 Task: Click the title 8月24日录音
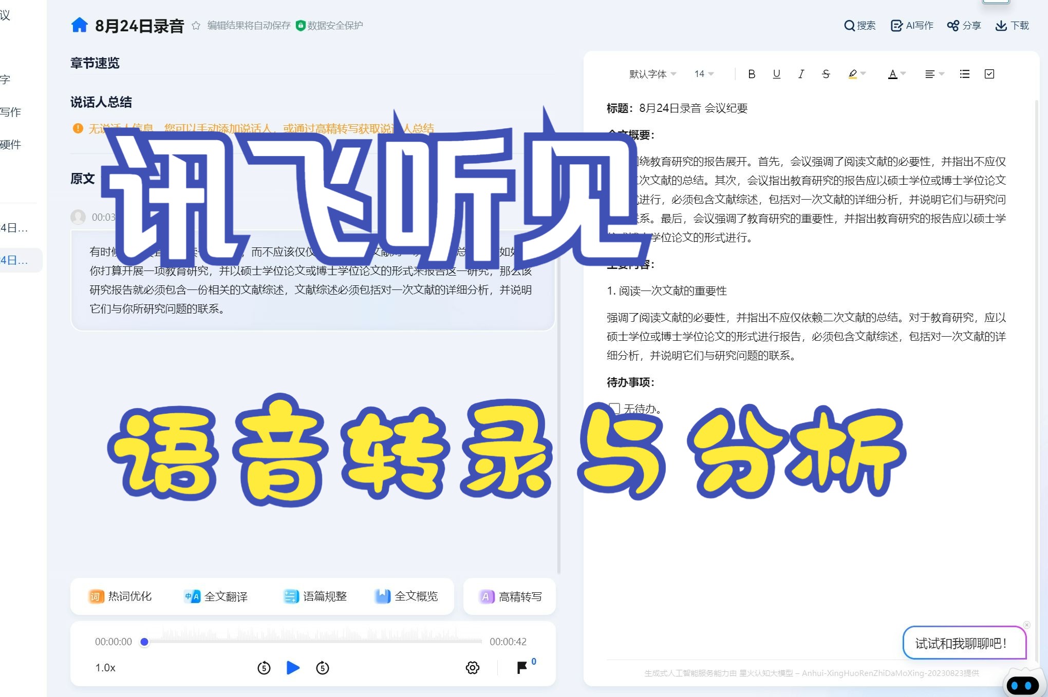(x=140, y=26)
